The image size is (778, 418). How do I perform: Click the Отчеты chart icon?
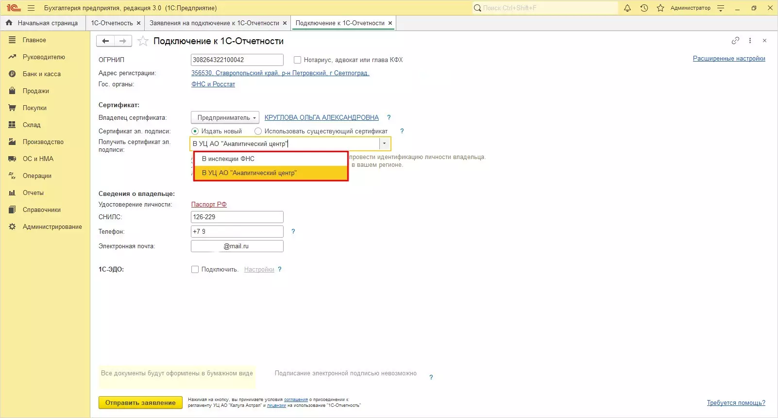12,193
